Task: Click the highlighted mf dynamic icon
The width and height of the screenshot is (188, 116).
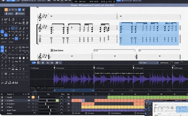Action: click(16, 38)
